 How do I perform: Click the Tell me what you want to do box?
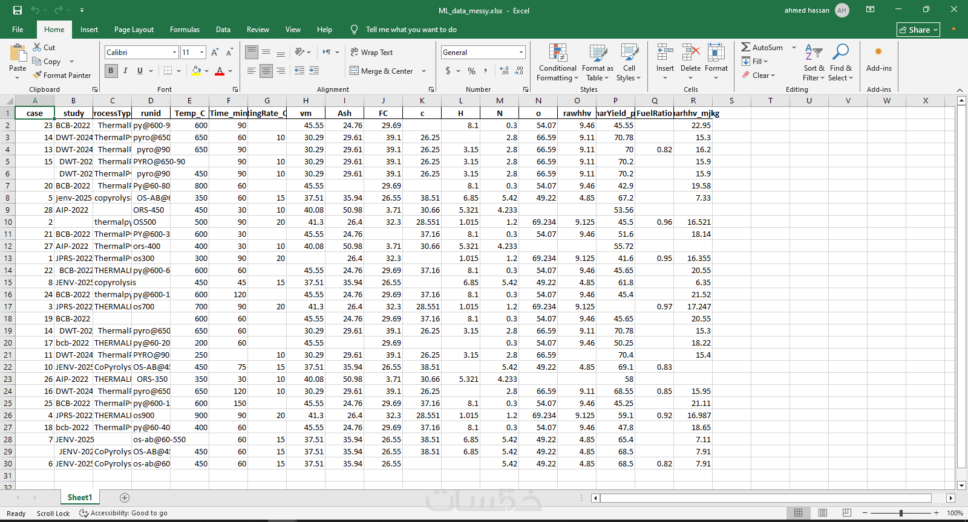click(411, 30)
